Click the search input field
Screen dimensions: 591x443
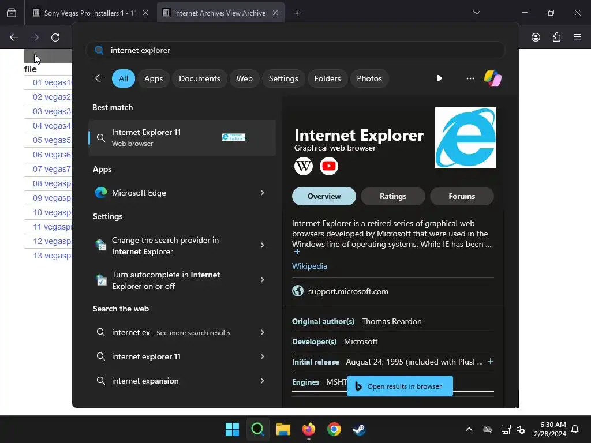pos(295,50)
